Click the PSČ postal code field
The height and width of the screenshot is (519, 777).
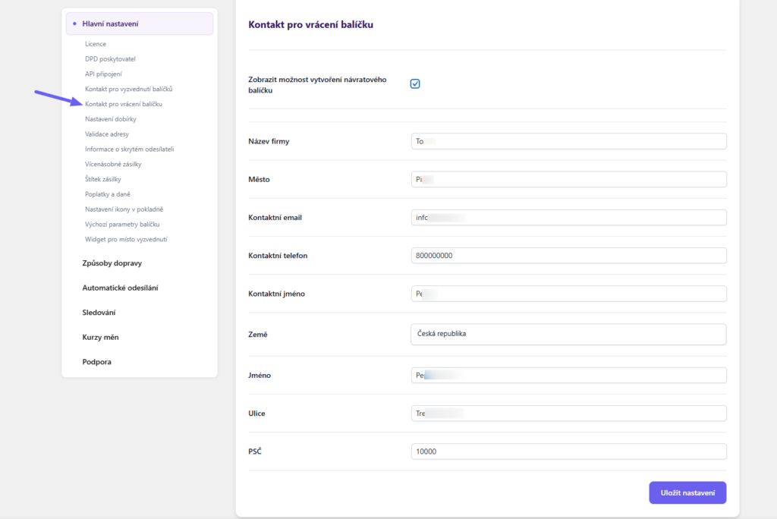tap(568, 451)
